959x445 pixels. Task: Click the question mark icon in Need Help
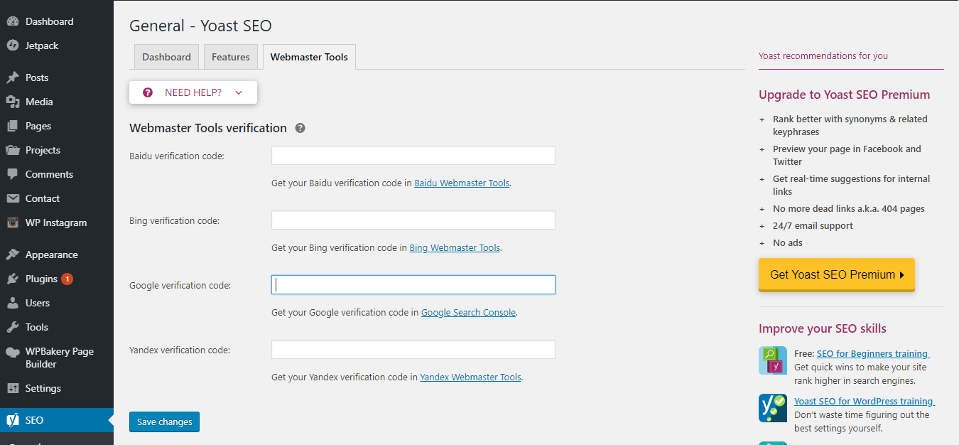pos(148,92)
